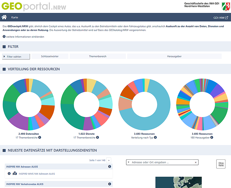Image resolution: width=231 pixels, height=188 pixels.
Task: Open the address search dropdown arrow
Action: [x=129, y=162]
